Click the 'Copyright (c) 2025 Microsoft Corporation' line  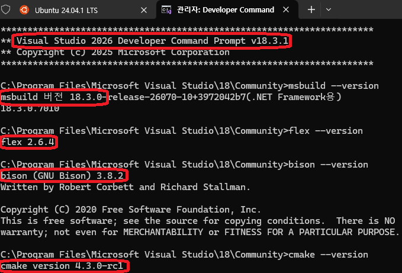pos(123,52)
